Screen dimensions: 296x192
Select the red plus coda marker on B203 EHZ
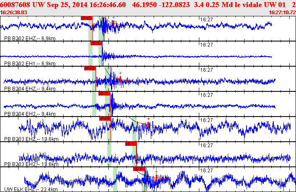pos(148,119)
